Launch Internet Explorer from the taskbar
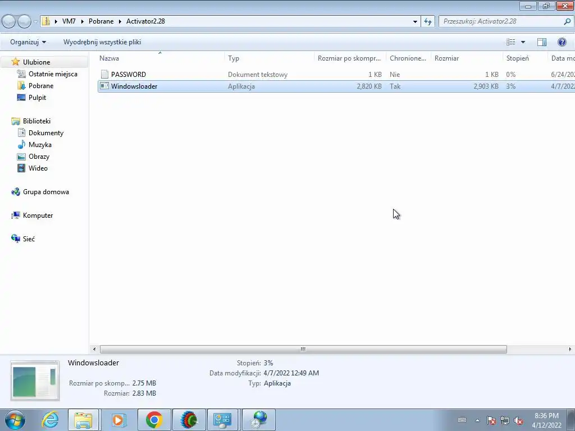Viewport: 575px width, 431px height. click(x=50, y=420)
